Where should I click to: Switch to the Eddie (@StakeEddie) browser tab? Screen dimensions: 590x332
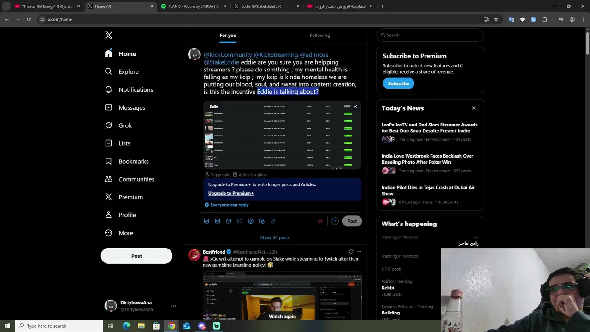266,6
